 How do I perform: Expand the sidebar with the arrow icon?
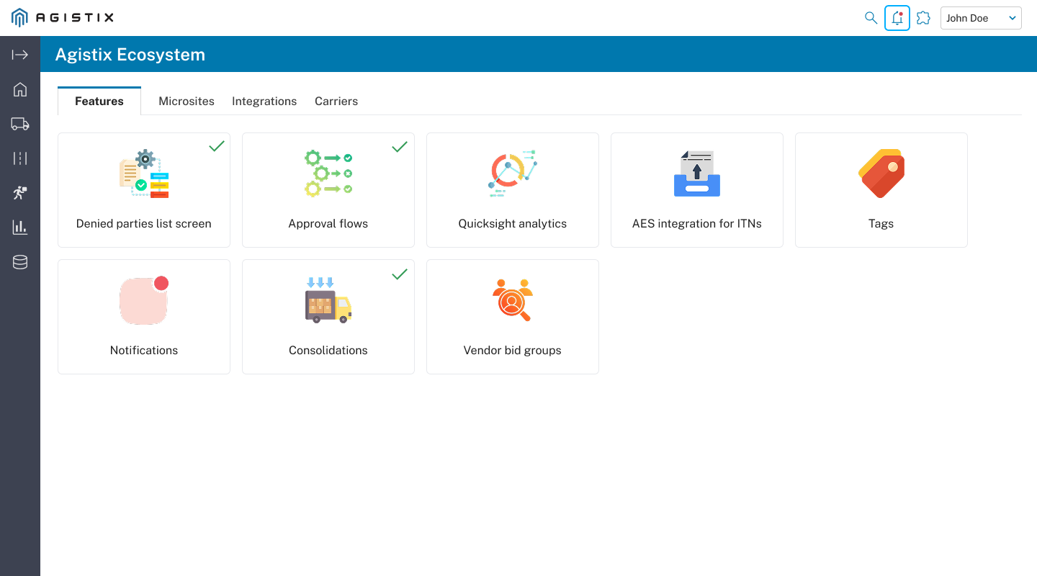(x=20, y=55)
